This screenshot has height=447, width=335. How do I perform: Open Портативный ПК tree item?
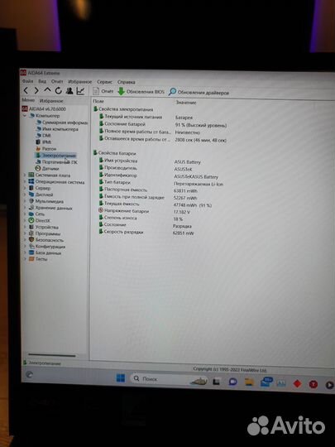tap(57, 162)
